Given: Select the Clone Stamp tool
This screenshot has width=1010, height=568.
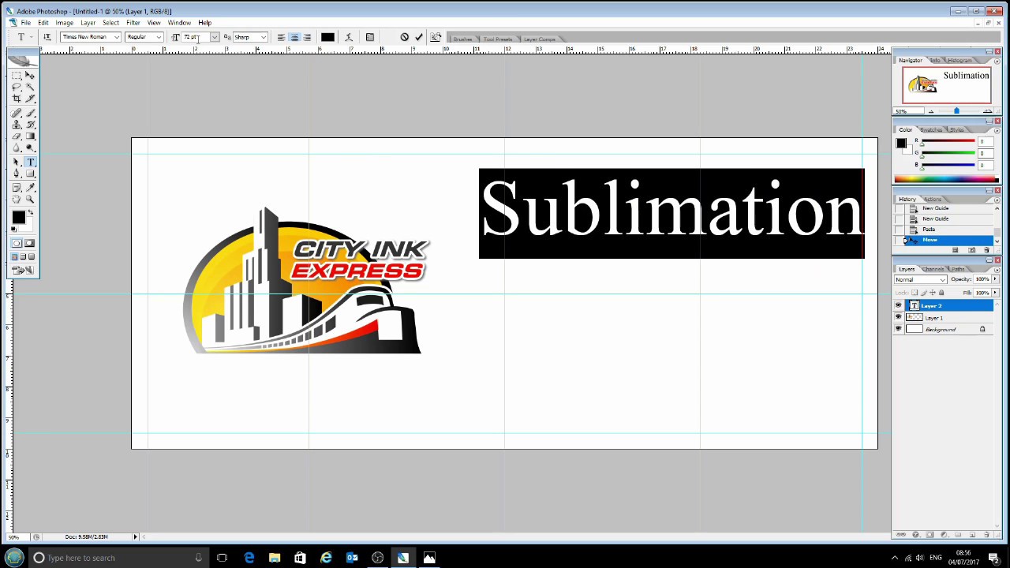Looking at the screenshot, I should point(16,125).
